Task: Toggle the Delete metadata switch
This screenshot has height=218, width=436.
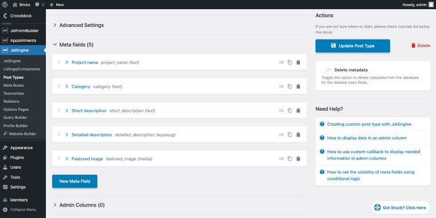Action: [326, 70]
